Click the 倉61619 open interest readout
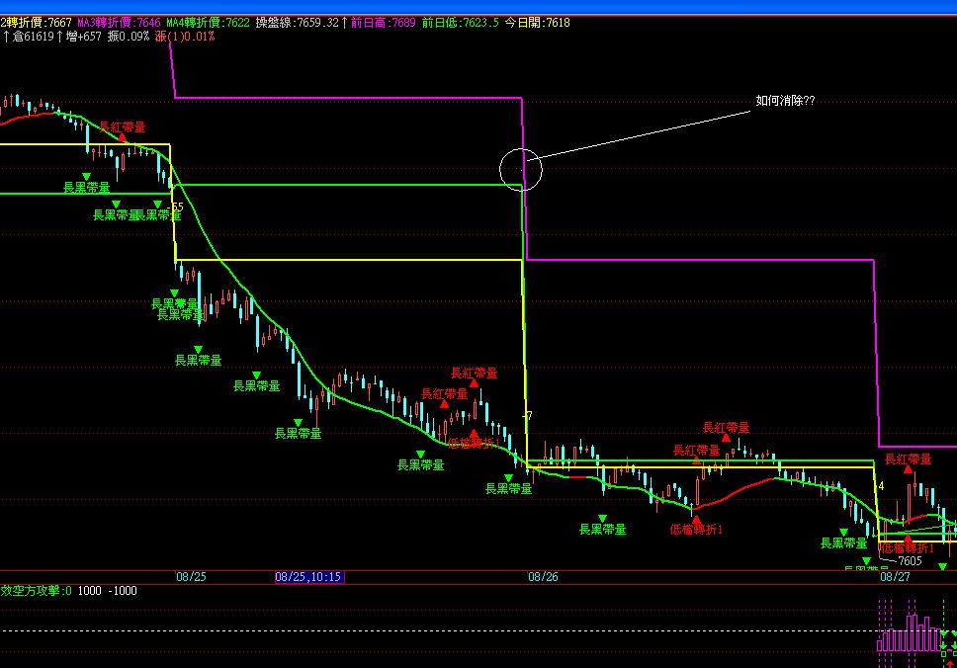Screen dimensions: 957x668 pyautogui.click(x=31, y=37)
